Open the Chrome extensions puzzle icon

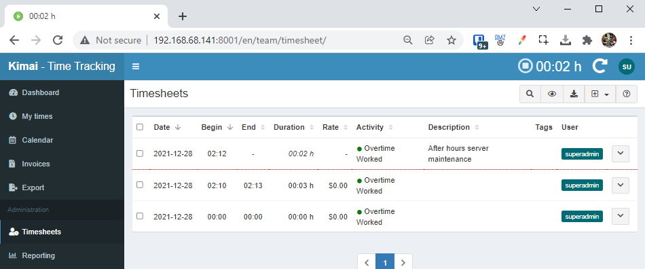point(587,40)
